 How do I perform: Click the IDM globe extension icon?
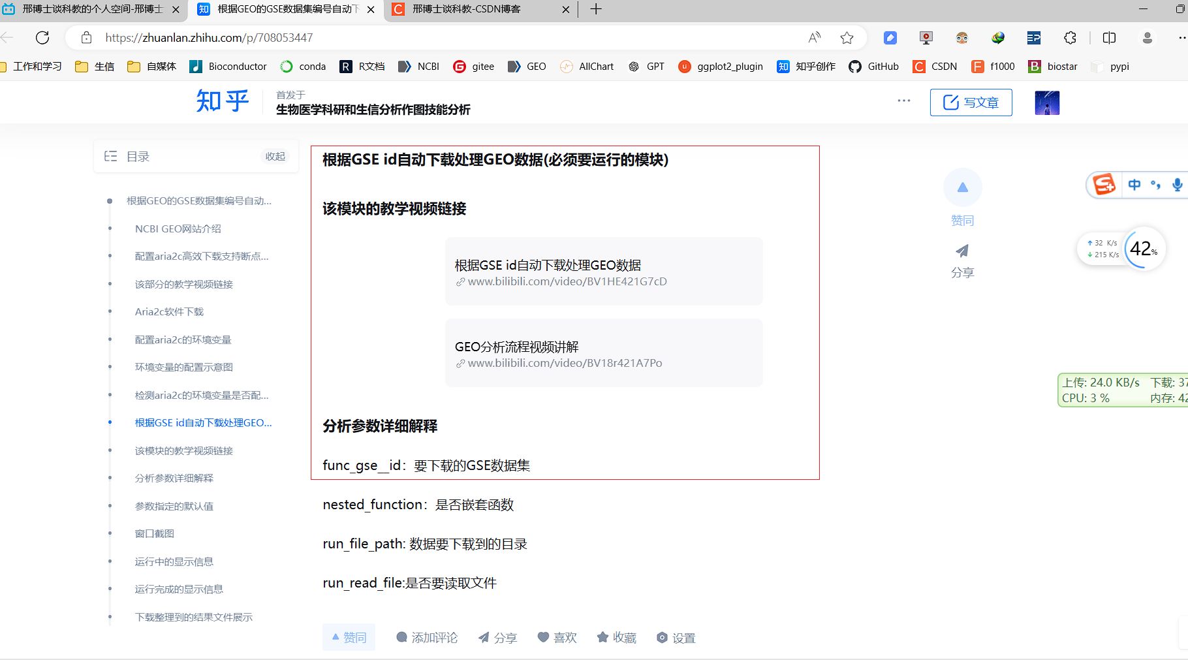tap(998, 38)
